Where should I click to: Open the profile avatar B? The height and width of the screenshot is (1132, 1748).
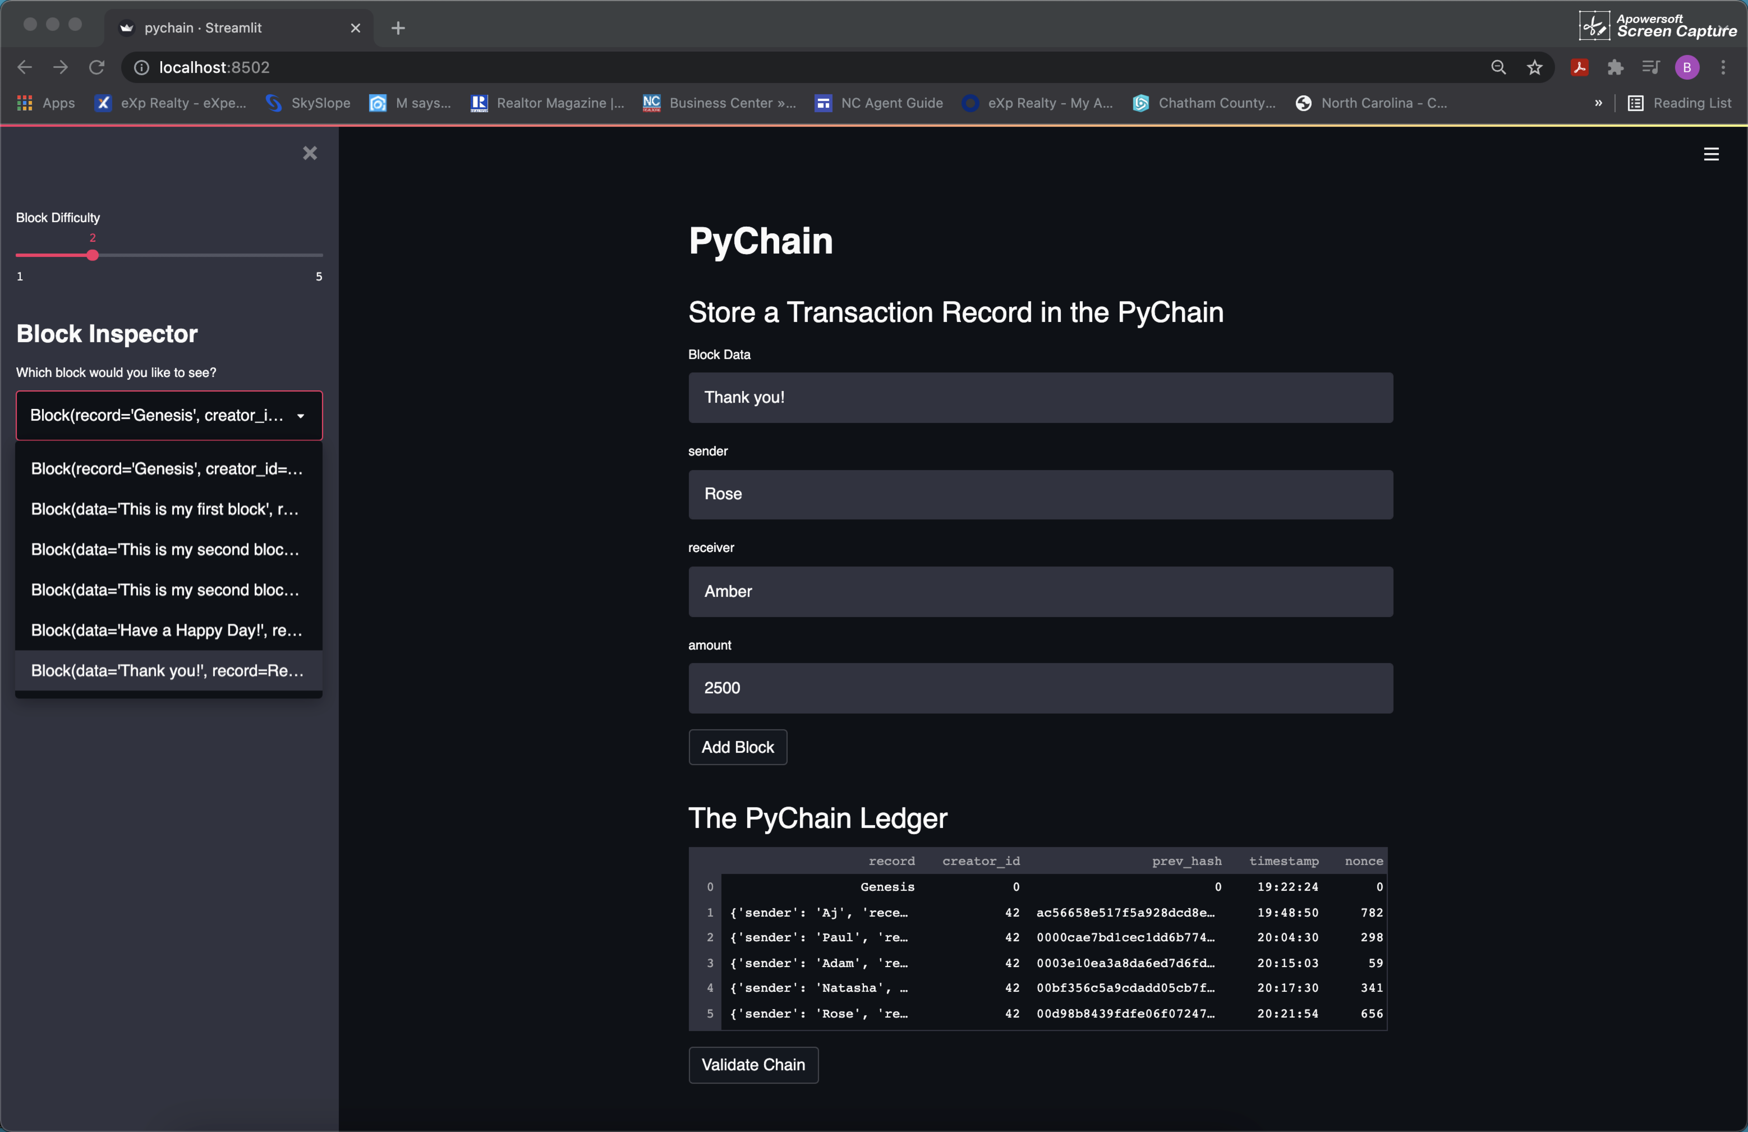1687,68
